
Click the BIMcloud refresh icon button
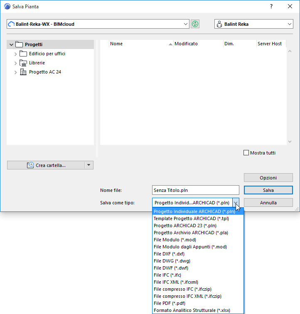[x=195, y=24]
